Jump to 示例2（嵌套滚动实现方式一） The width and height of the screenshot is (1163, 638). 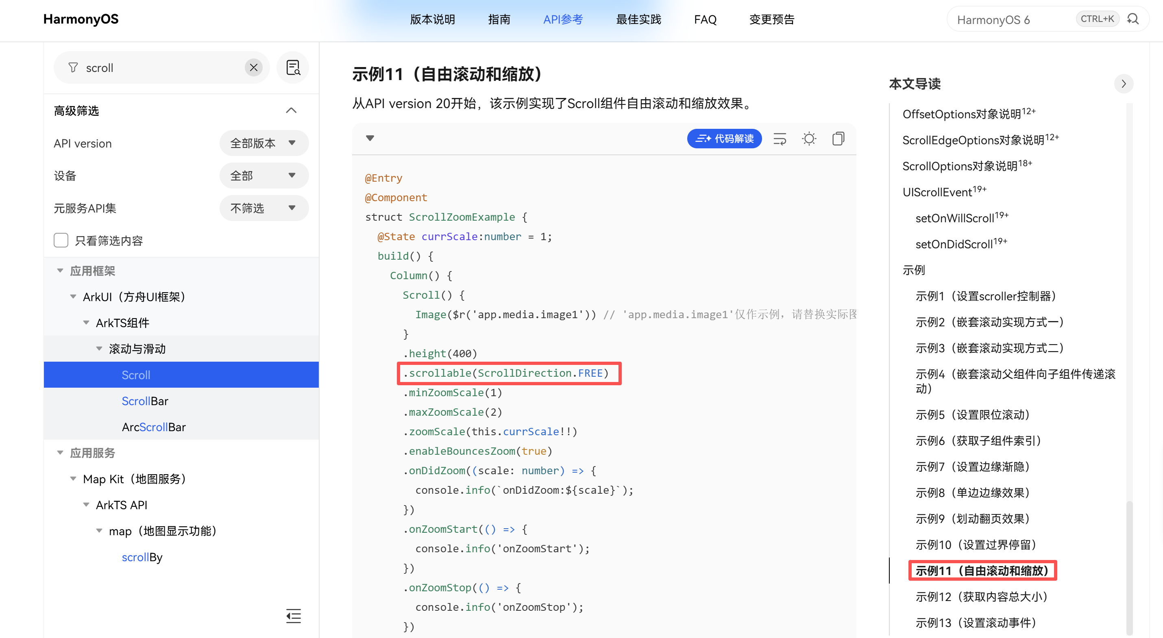pyautogui.click(x=990, y=322)
